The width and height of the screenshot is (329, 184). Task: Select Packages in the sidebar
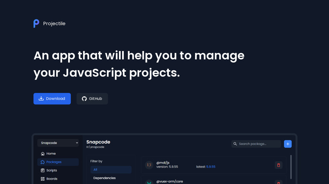click(x=58, y=162)
